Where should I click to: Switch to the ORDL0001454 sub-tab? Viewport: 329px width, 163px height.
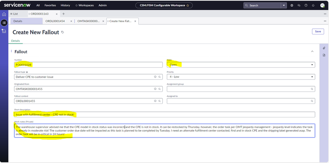pyautogui.click(x=55, y=21)
